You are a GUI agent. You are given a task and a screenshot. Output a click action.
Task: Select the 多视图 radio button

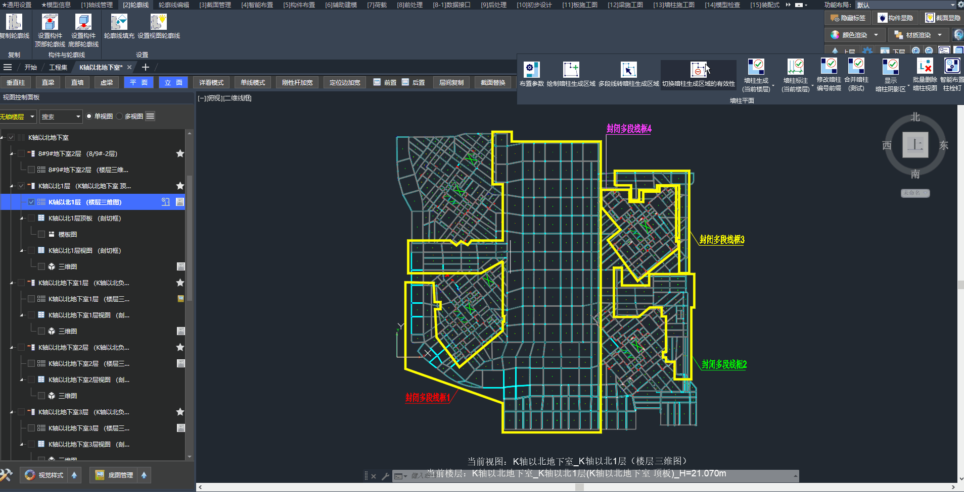(x=120, y=117)
